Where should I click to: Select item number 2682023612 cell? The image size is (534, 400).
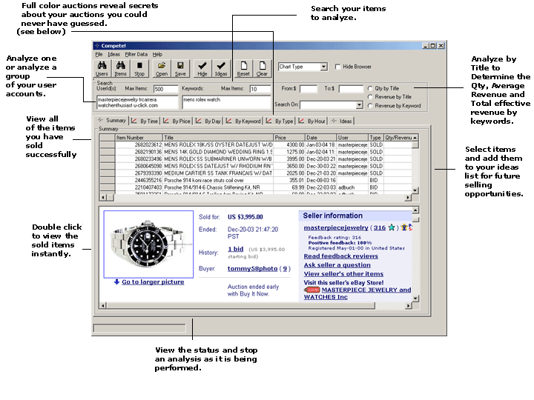click(x=139, y=144)
